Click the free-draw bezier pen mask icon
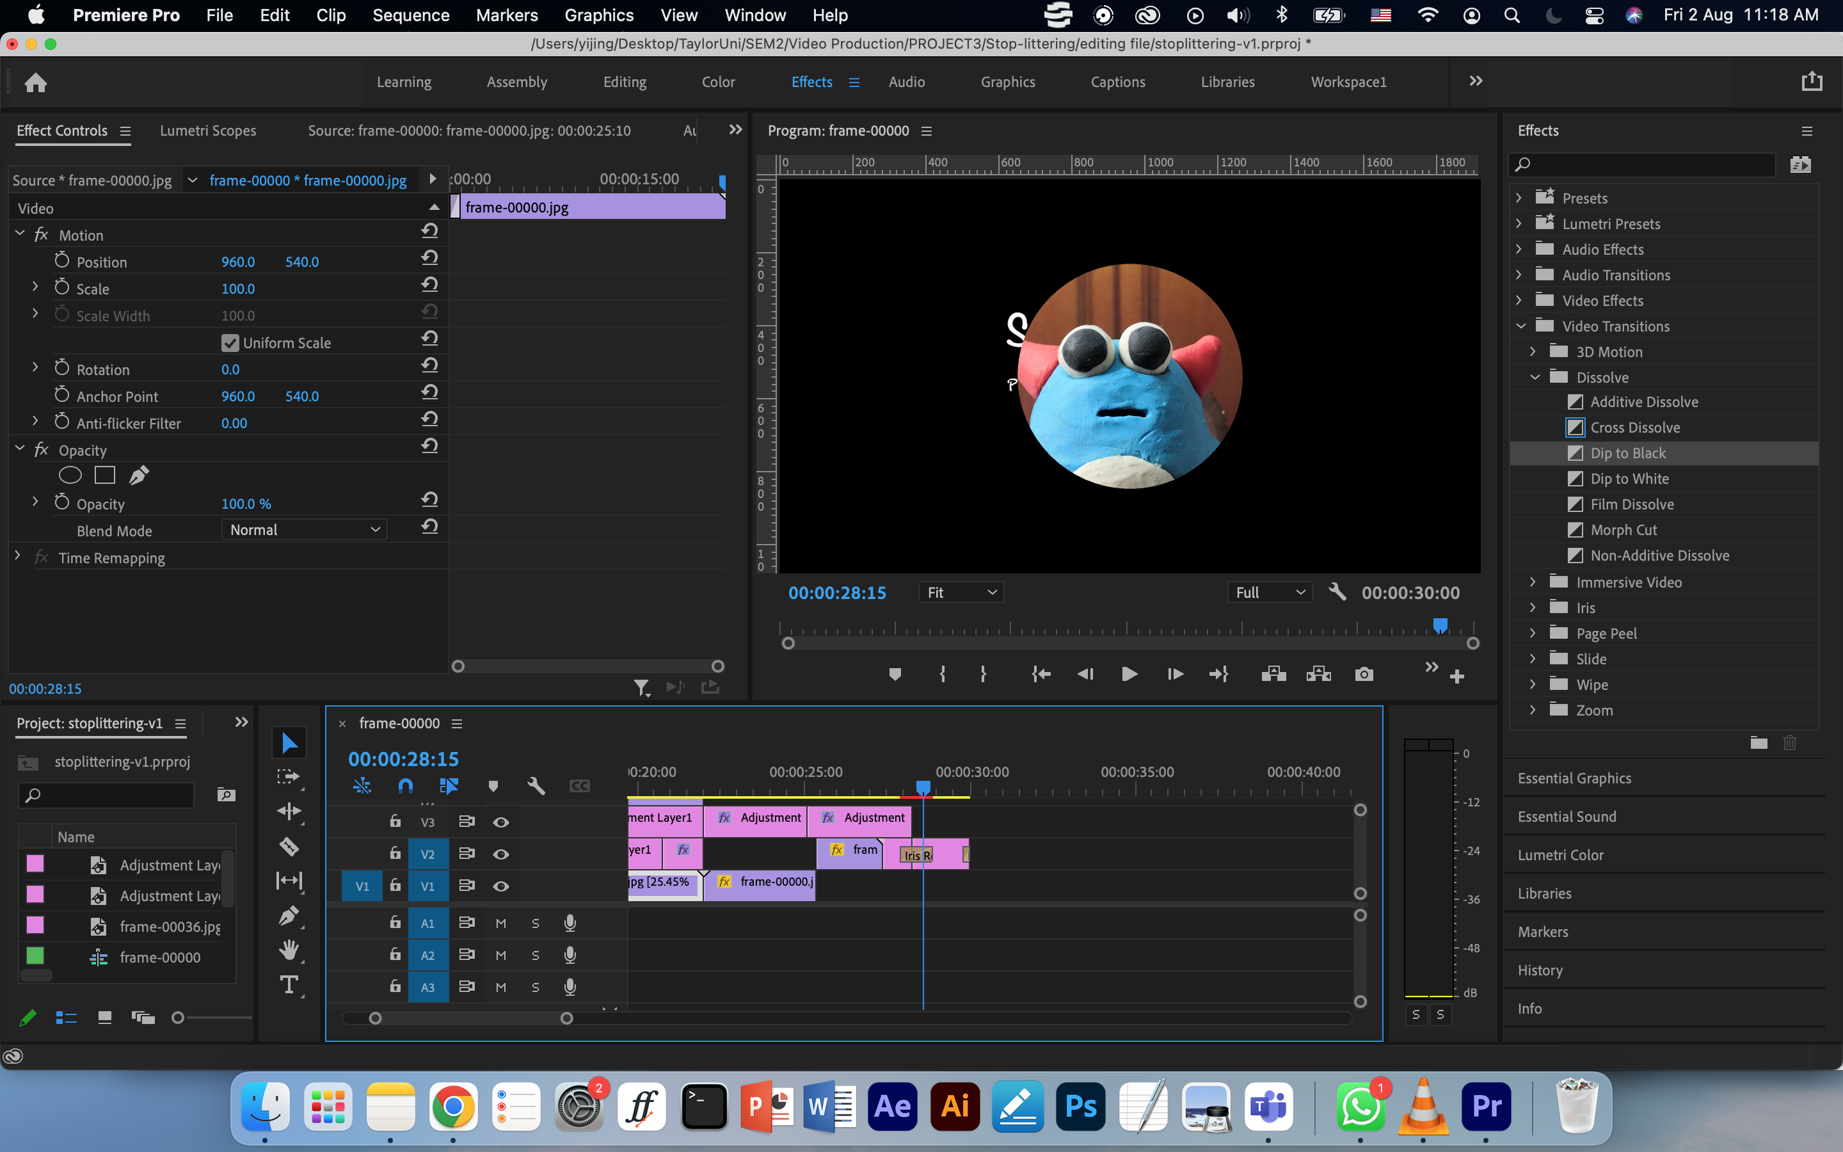The image size is (1843, 1152). [x=139, y=476]
